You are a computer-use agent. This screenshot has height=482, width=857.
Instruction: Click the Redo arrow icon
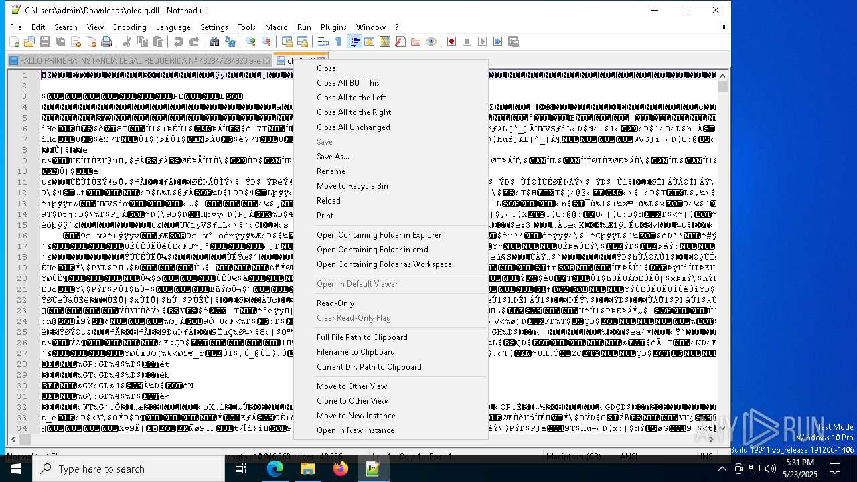[x=194, y=42]
